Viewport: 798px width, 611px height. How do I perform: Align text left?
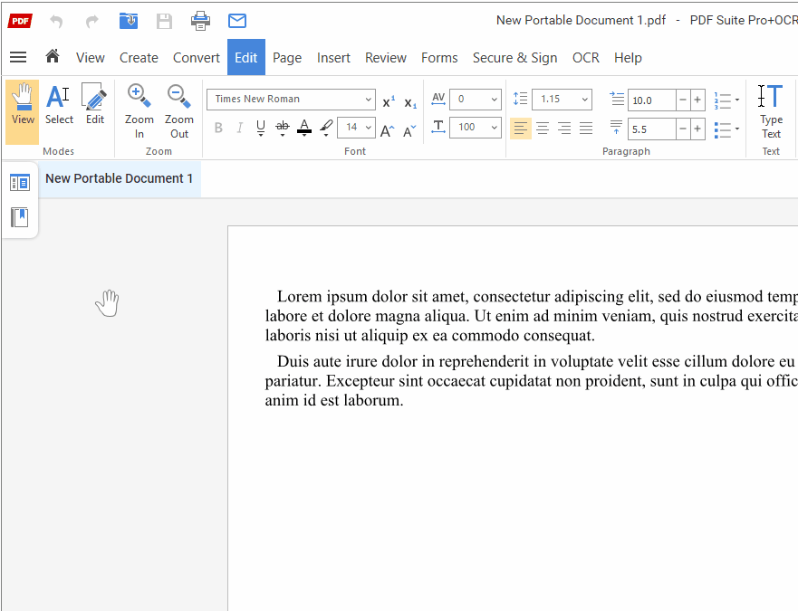521,129
